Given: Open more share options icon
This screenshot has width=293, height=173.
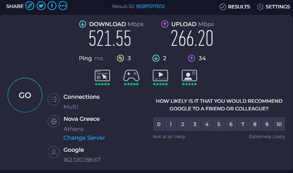Looking at the screenshot, I should [62, 6].
